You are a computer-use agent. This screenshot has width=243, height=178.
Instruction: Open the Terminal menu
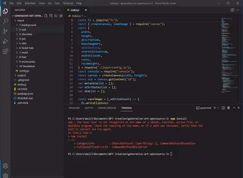pyautogui.click(x=68, y=3)
